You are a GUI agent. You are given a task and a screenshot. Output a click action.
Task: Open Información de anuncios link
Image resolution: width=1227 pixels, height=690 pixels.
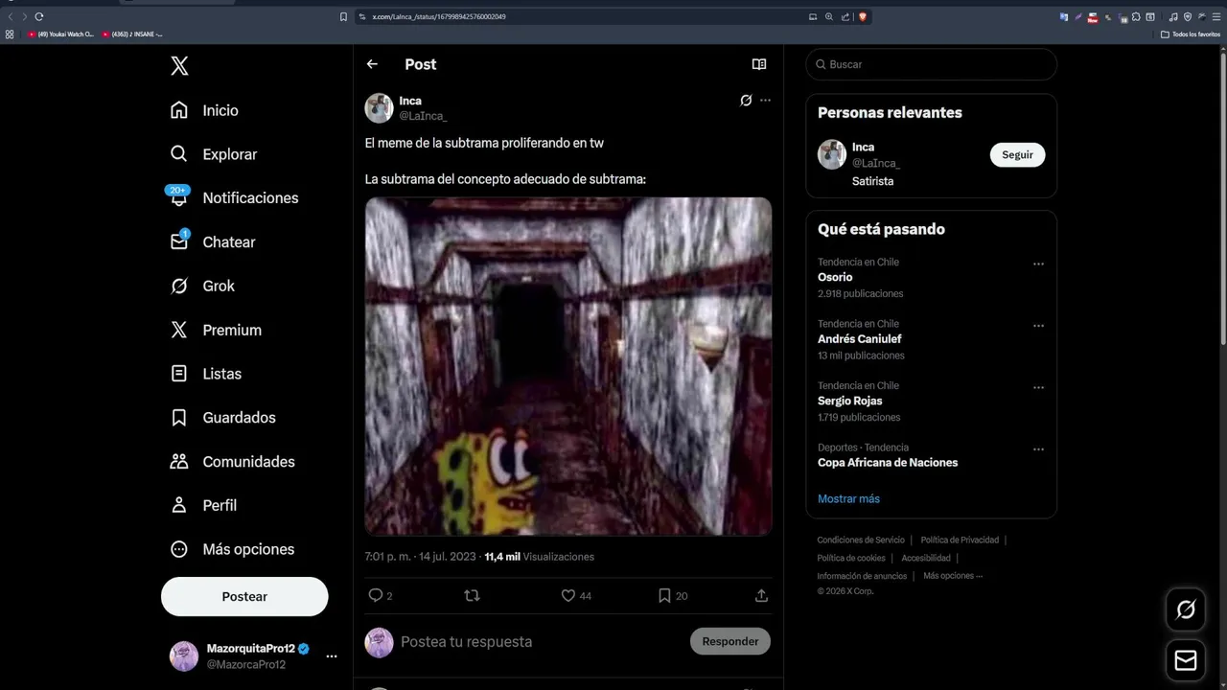pos(862,576)
